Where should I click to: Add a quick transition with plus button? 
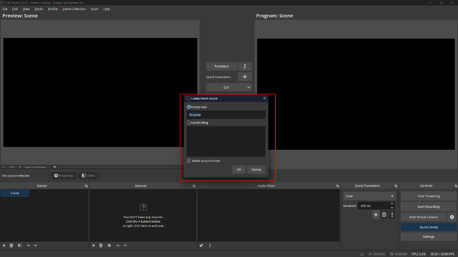click(x=245, y=77)
